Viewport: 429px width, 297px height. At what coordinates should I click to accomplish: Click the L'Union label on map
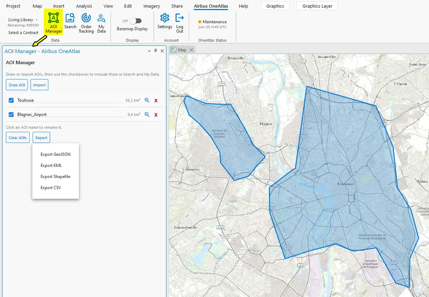pos(401,84)
